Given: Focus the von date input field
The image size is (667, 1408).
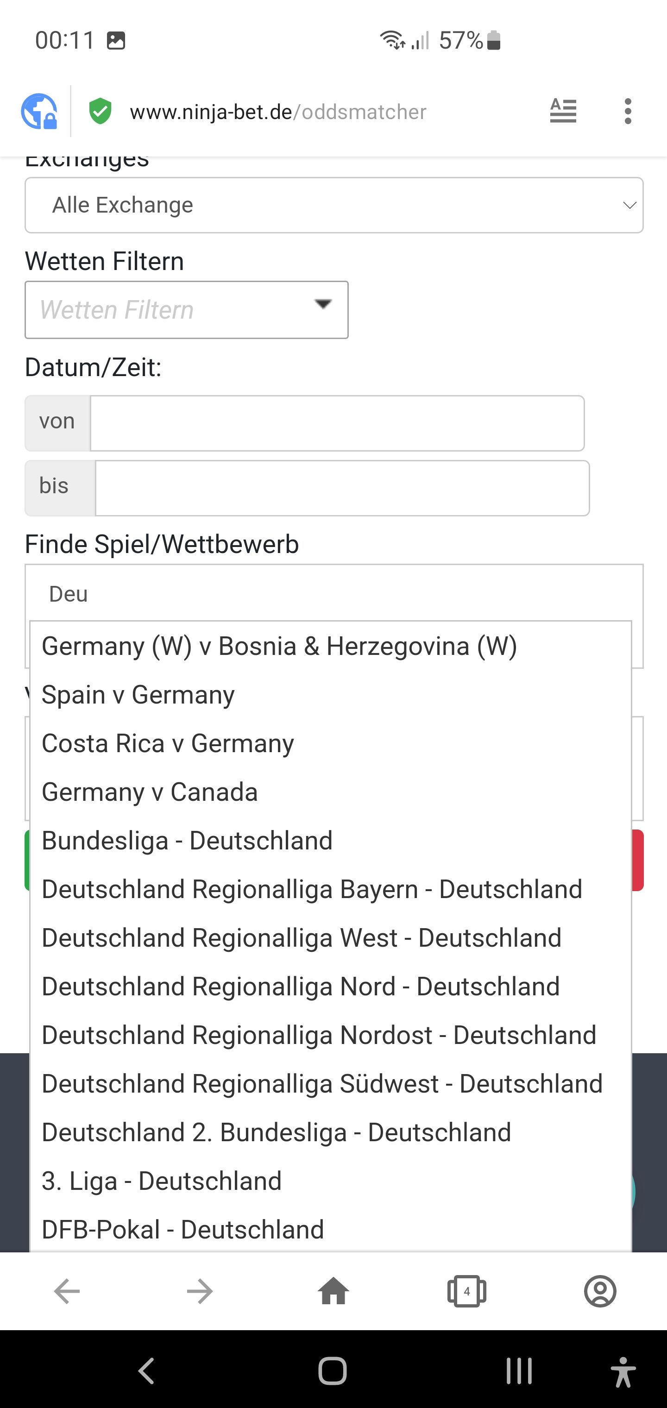Looking at the screenshot, I should point(337,424).
